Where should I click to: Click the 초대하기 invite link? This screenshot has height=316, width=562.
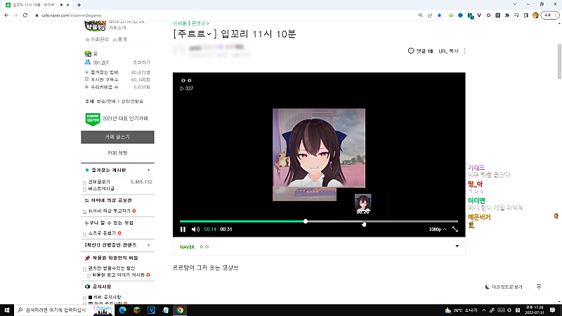(x=141, y=62)
